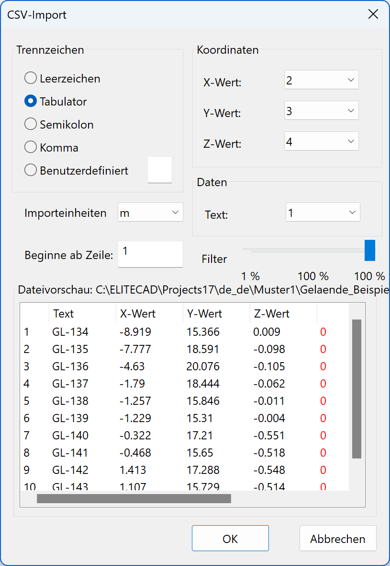
Task: Click inside the Beginne ab Zeile field
Action: click(x=150, y=254)
